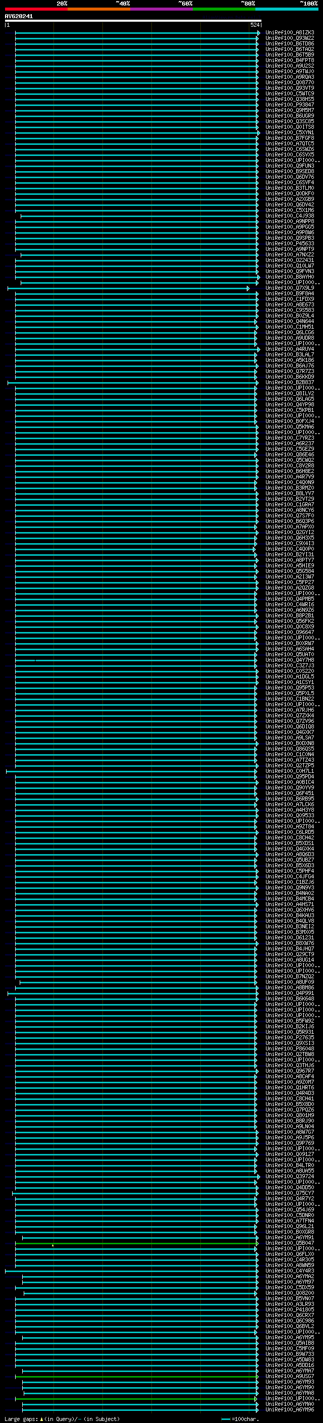Viewport: 323px width, 1423px height.
Task: Pick the UniRef100_C8CH42 hit label
Action: point(290,838)
